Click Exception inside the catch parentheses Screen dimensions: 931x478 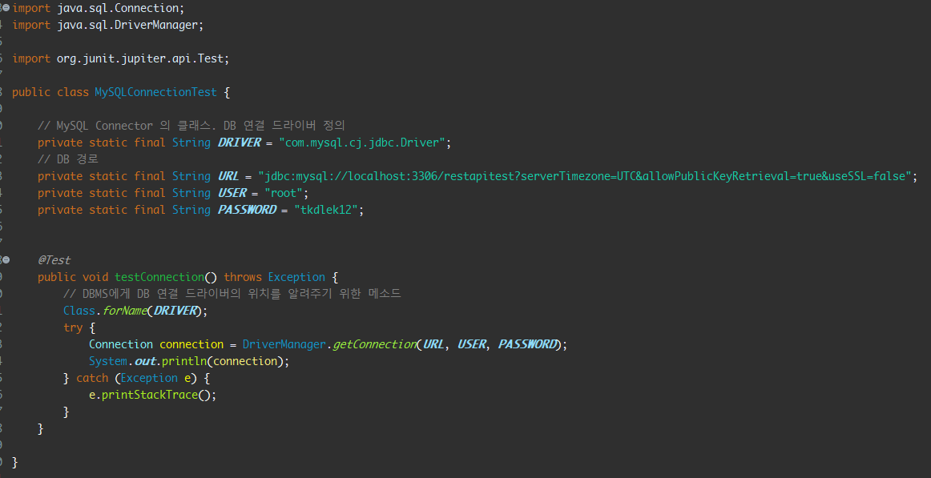(x=150, y=379)
